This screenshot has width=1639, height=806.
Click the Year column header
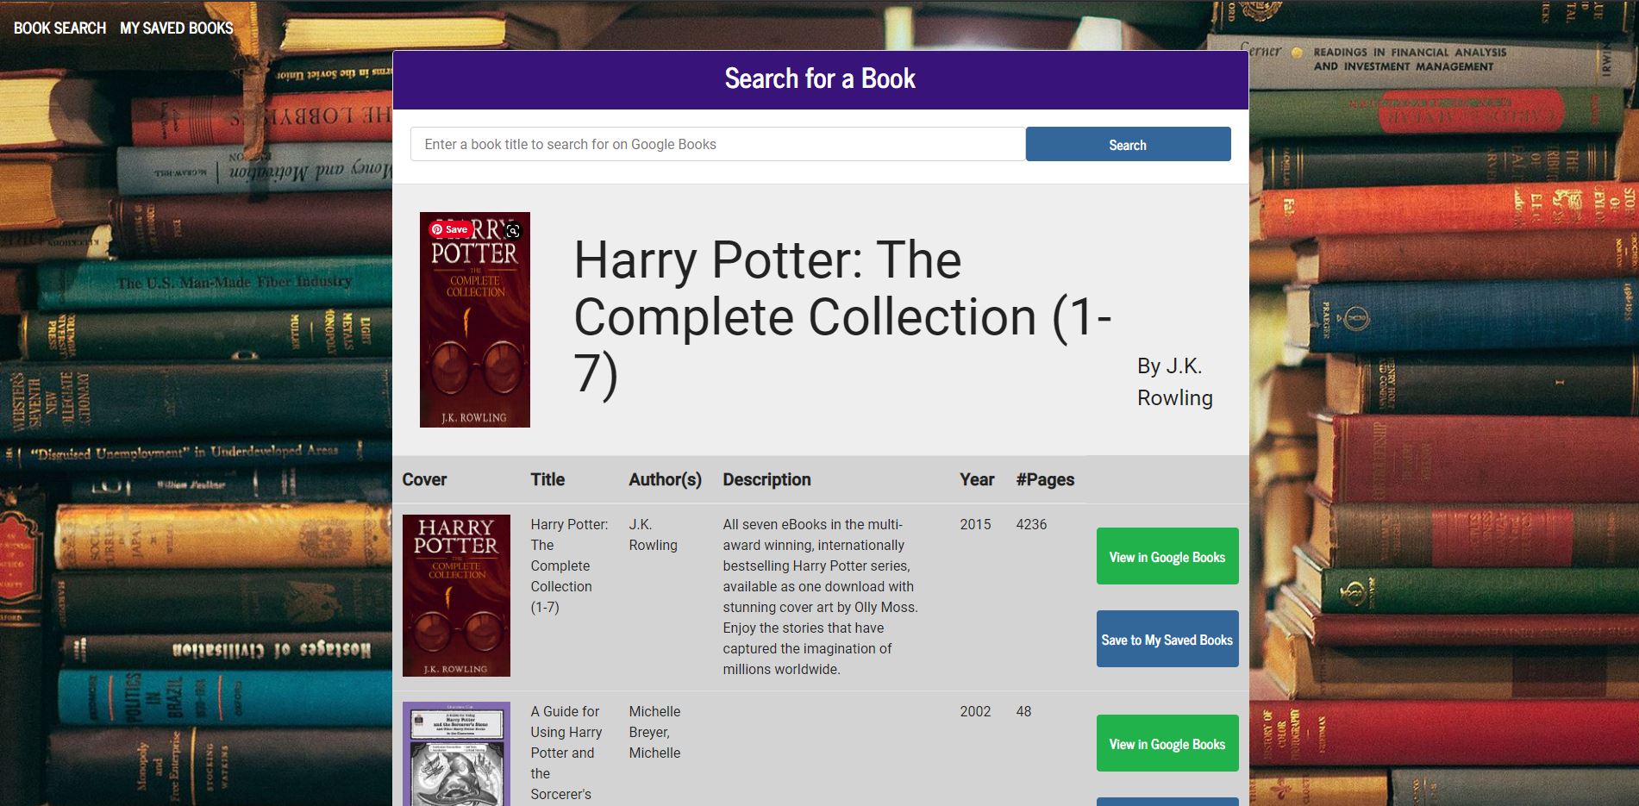975,479
